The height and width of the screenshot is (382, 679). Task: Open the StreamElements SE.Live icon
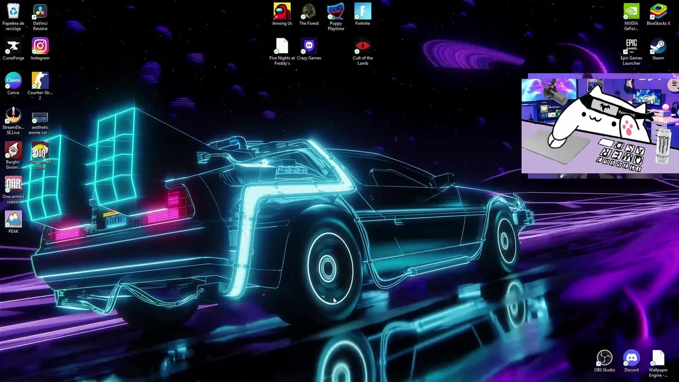click(13, 121)
